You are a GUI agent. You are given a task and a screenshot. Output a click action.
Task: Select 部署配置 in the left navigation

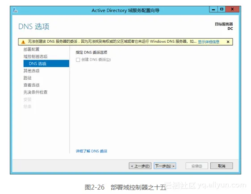coord(31,49)
